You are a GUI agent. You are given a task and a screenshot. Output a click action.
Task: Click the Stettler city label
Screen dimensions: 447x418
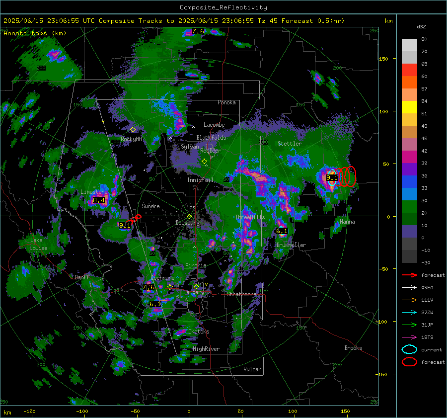[x=290, y=144]
